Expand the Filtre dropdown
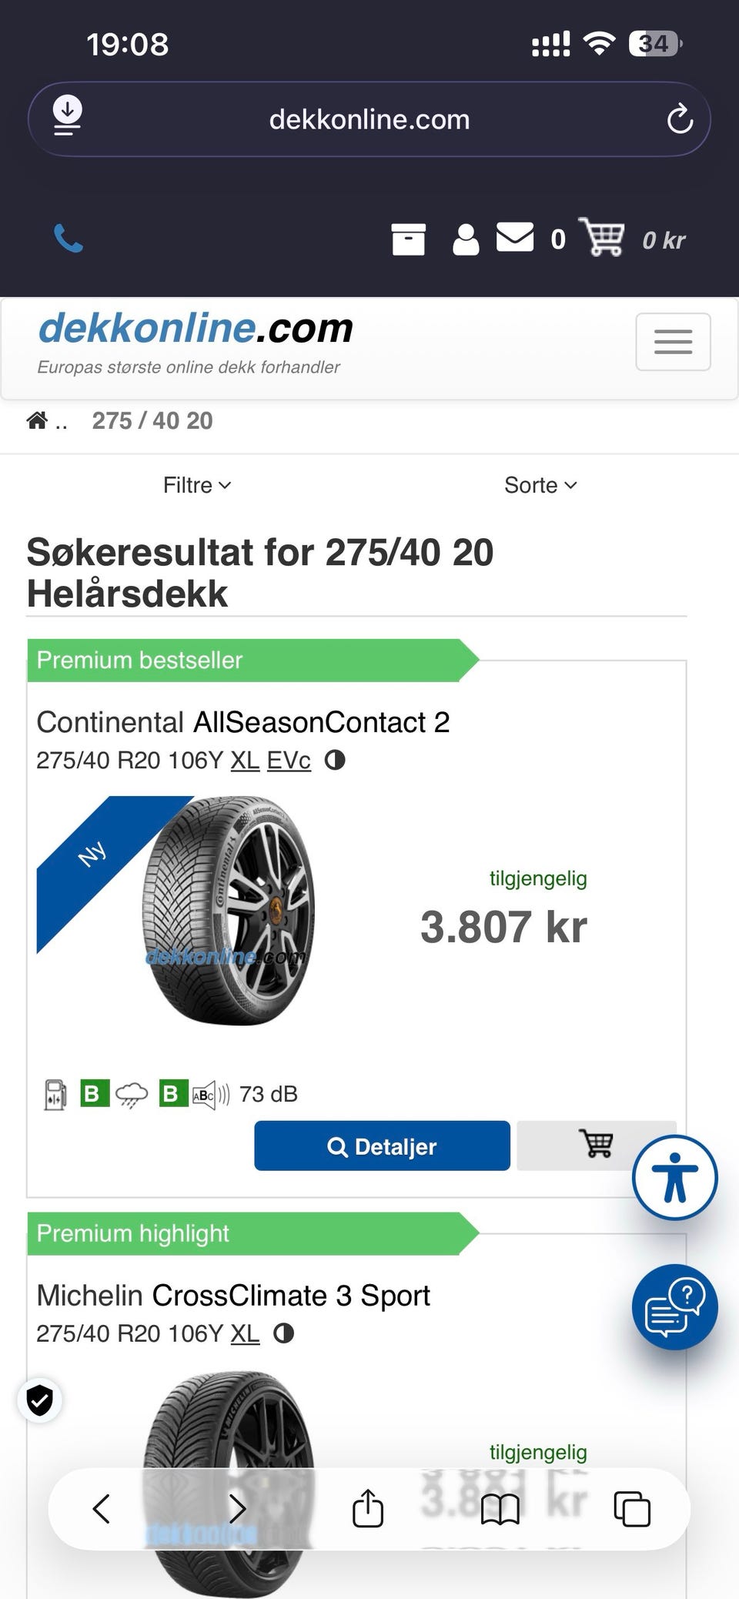 (196, 485)
